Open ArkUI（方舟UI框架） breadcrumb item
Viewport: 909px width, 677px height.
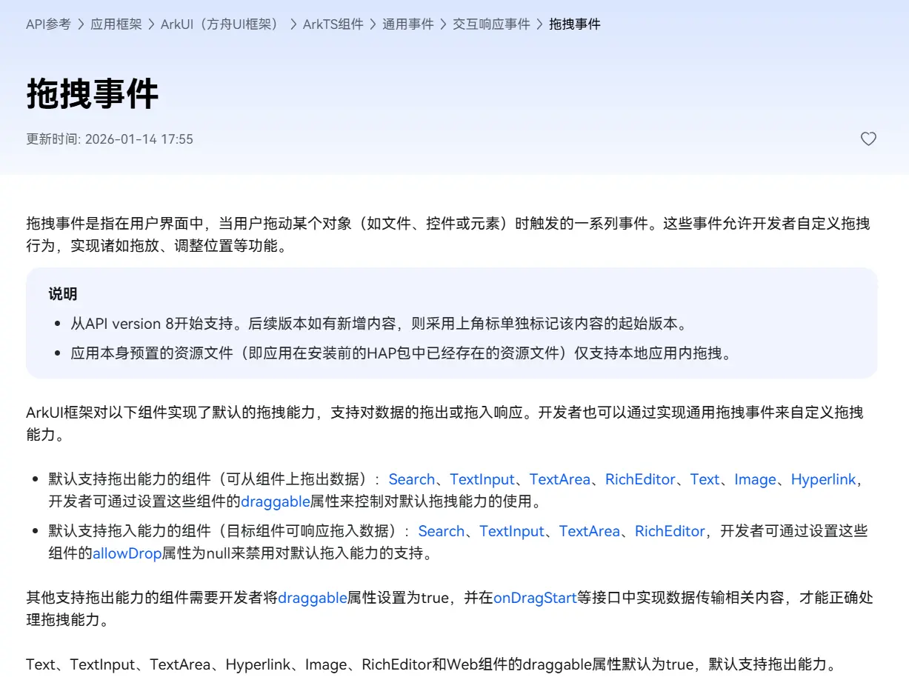(222, 24)
